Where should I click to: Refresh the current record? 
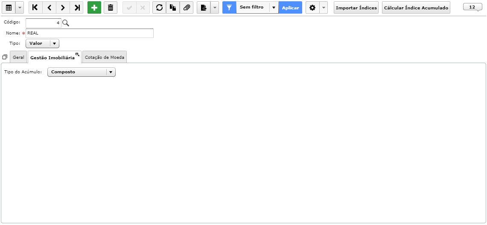(159, 8)
